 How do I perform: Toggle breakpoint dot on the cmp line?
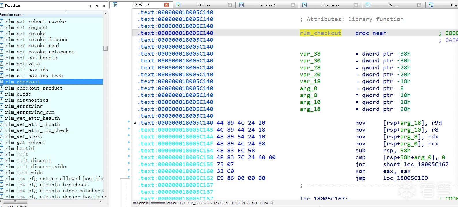tap(129, 156)
